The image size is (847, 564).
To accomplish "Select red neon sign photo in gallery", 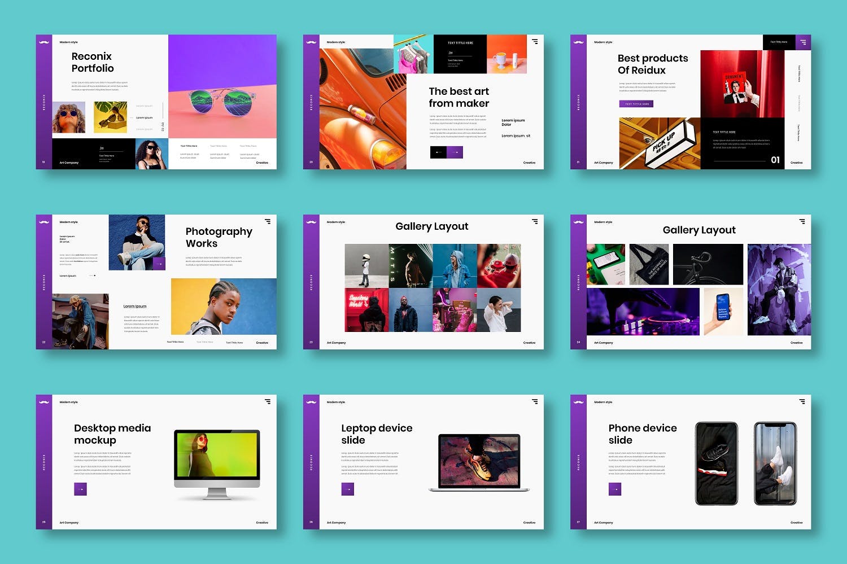I will pos(366,310).
